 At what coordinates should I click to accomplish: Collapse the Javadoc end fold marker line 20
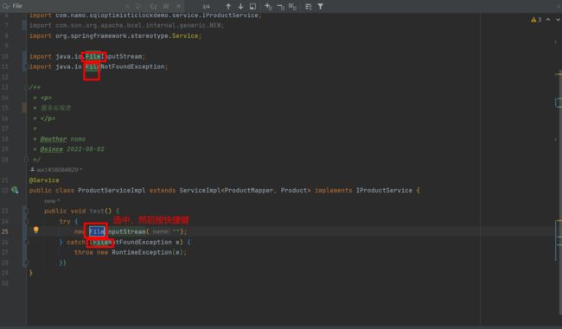pos(26,159)
